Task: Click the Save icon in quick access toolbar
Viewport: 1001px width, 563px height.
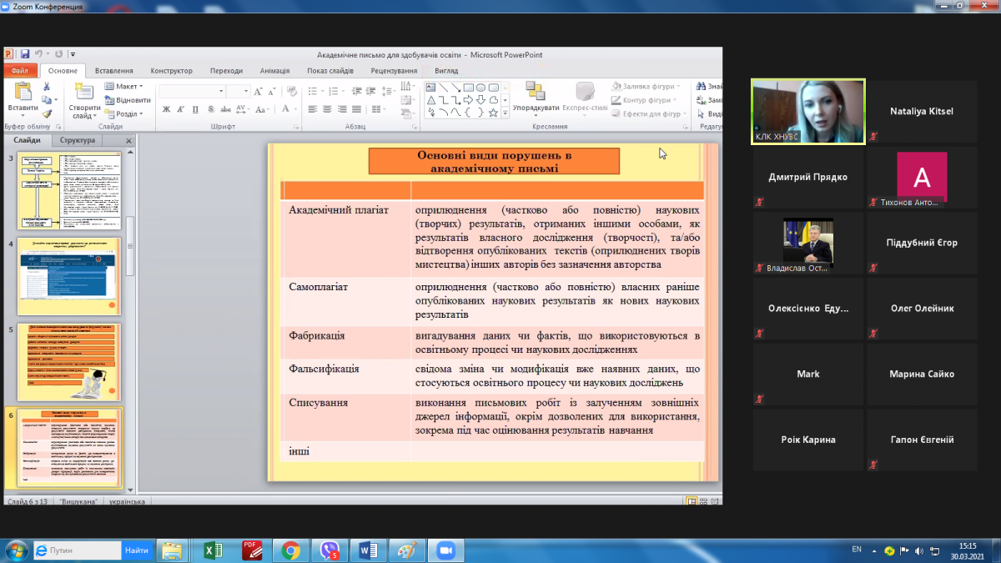Action: coord(25,55)
